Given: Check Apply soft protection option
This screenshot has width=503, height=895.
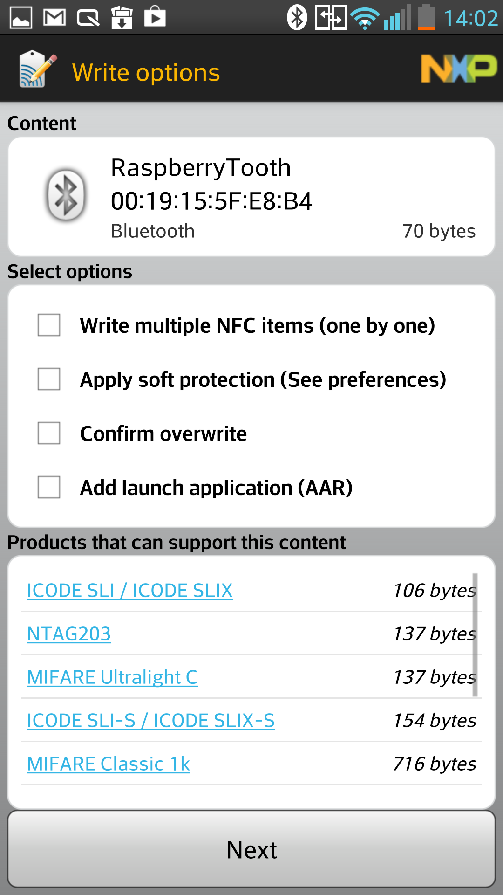Looking at the screenshot, I should tap(49, 379).
